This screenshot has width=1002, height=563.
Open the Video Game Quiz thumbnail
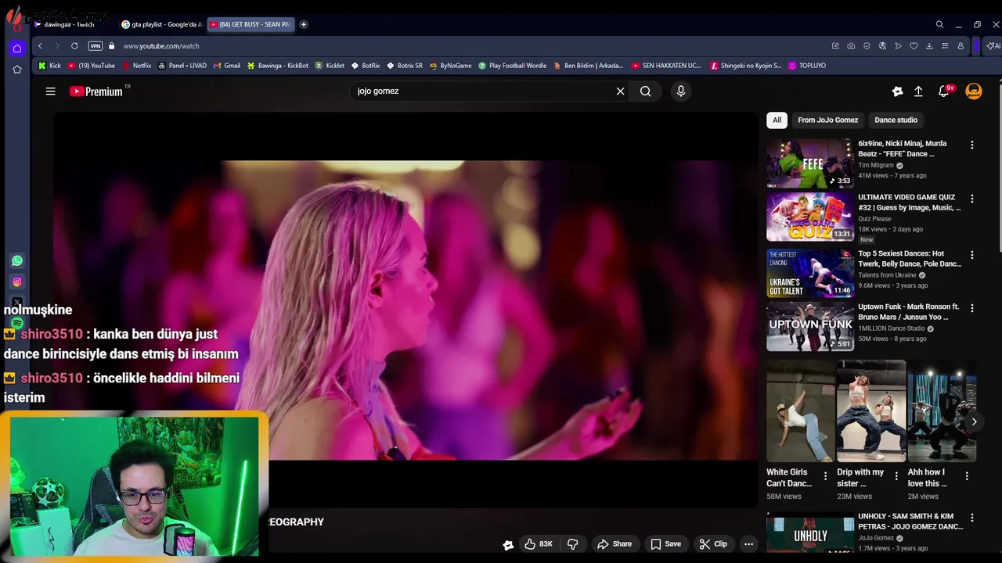809,217
